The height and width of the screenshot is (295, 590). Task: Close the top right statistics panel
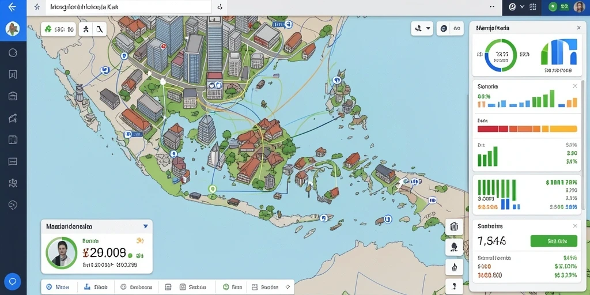578,28
